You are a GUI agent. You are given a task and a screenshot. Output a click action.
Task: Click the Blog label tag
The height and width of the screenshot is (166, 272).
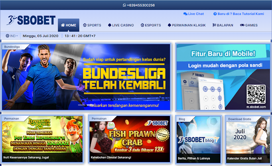(181, 119)
